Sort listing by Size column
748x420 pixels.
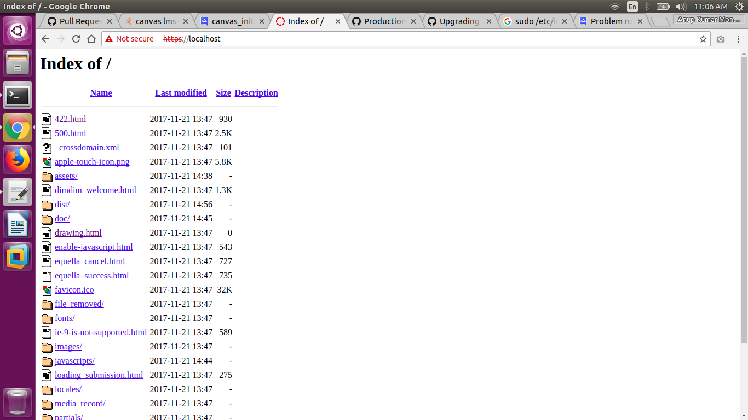(x=223, y=93)
